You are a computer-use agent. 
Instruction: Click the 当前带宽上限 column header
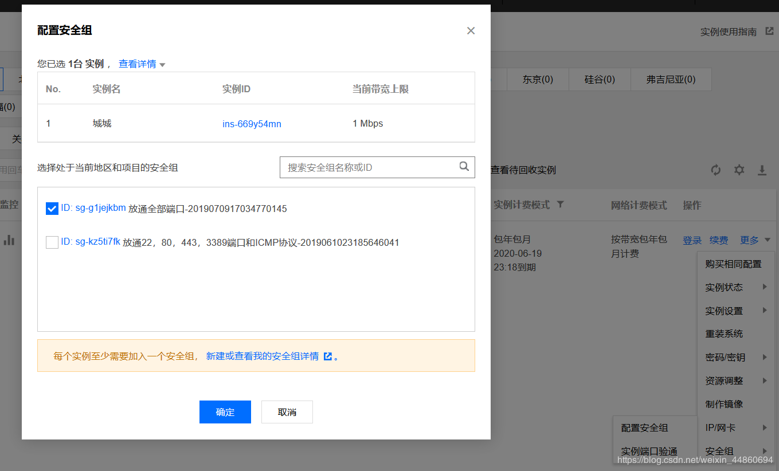380,89
